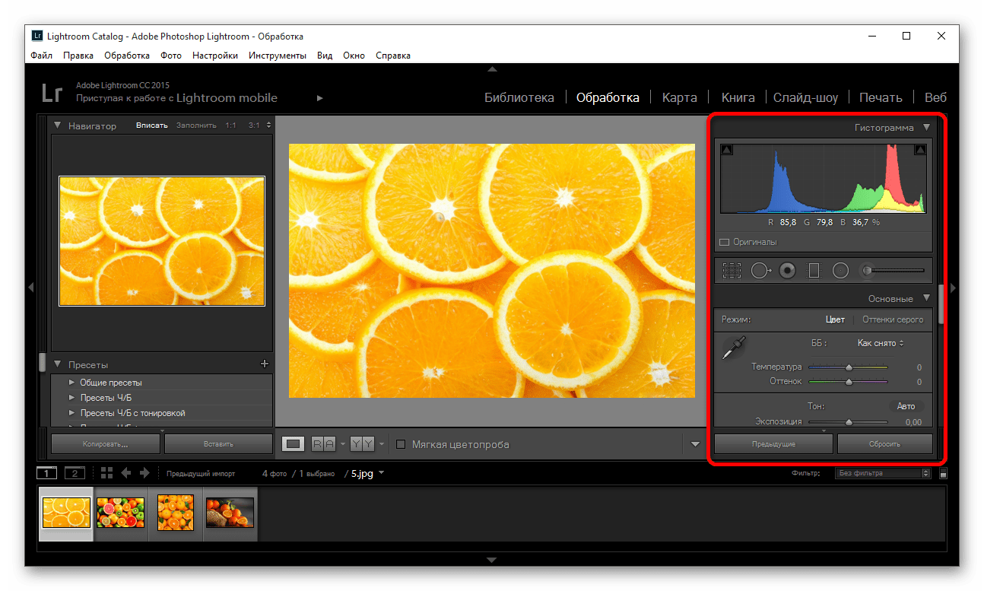The width and height of the screenshot is (984, 591).
Task: Open the Фильтр 'Без фильтра' dropdown
Action: pyautogui.click(x=882, y=473)
